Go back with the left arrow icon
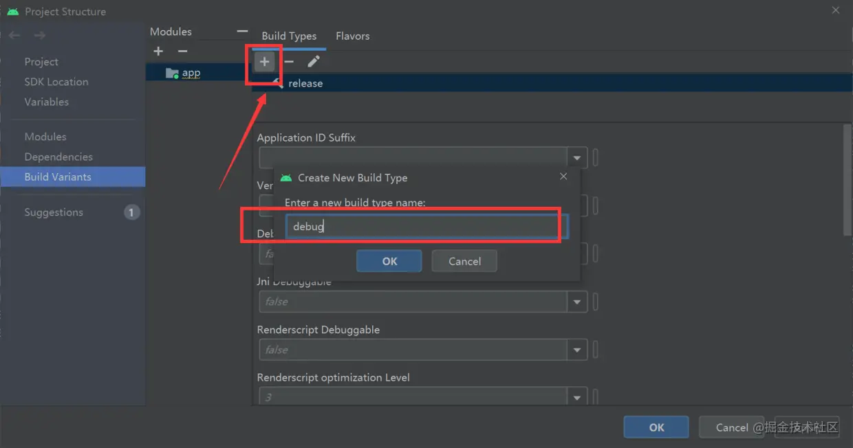The width and height of the screenshot is (853, 448). pyautogui.click(x=14, y=35)
